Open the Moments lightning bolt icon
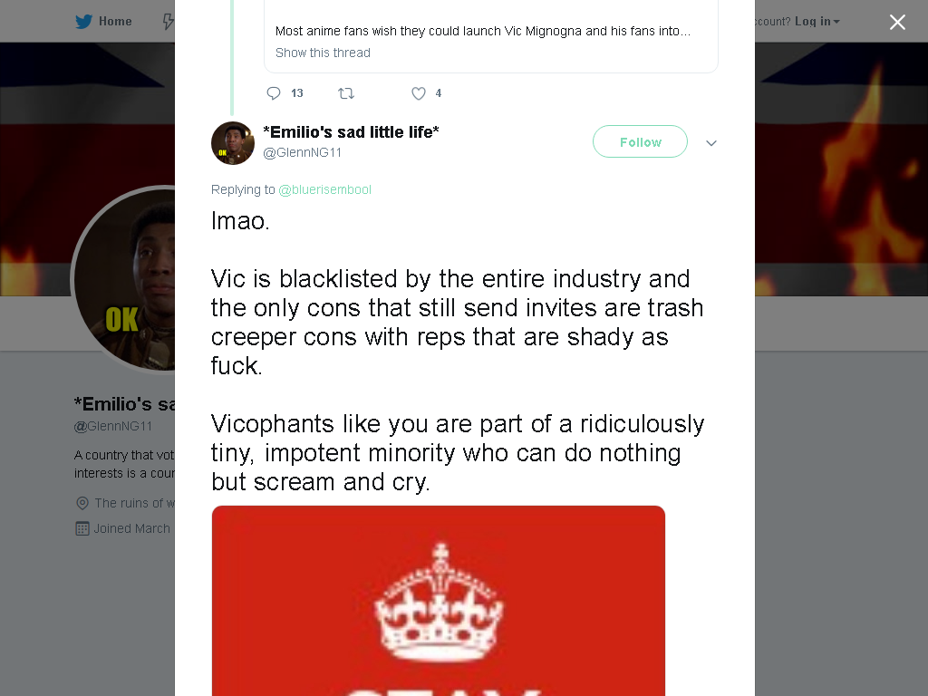Image resolution: width=928 pixels, height=696 pixels. [x=168, y=22]
